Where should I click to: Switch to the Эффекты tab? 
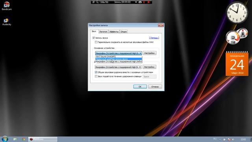(114, 32)
